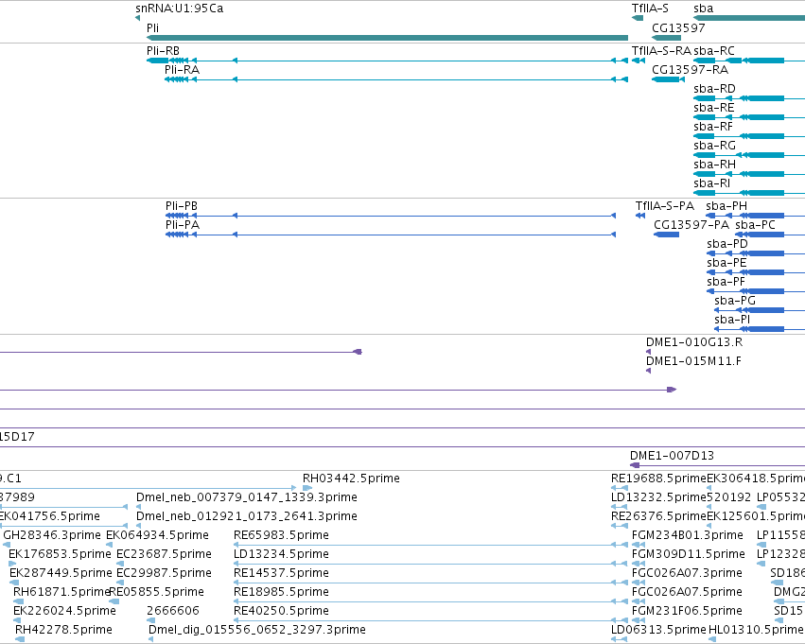This screenshot has width=805, height=644.
Task: Select the FGM234B01.3prime EST label
Action: coord(688,534)
